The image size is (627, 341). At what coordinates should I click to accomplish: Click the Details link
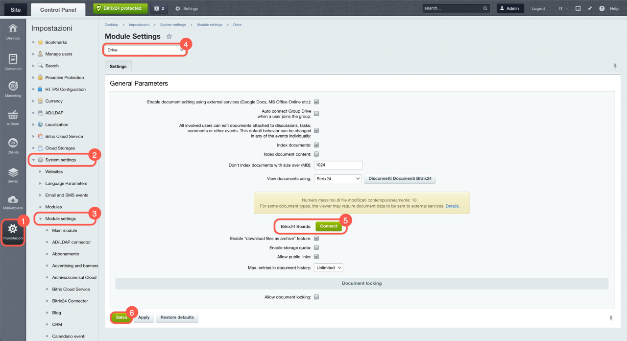coord(452,206)
